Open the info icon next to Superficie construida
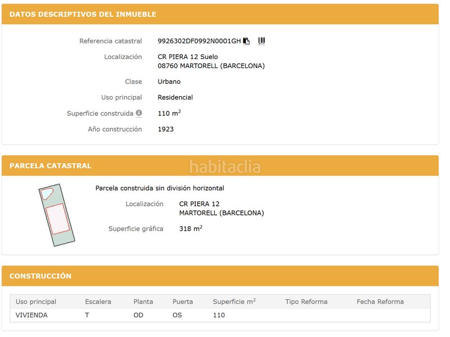The height and width of the screenshot is (337, 450). [139, 113]
